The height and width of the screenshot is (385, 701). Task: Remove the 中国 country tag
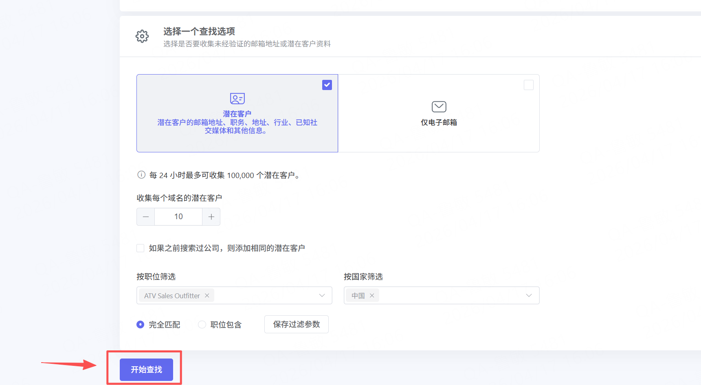(372, 295)
